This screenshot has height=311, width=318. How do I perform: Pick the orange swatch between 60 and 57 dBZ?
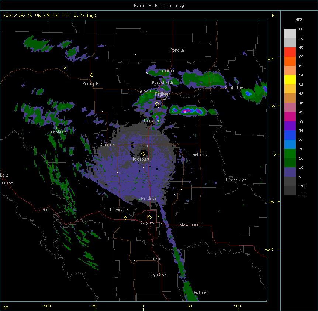point(290,61)
